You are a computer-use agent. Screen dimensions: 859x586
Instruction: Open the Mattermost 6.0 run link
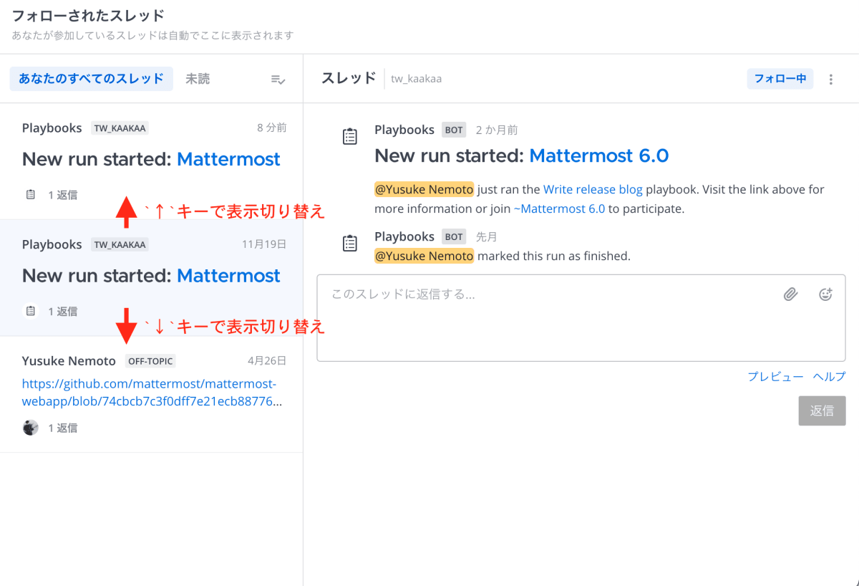pyautogui.click(x=598, y=155)
